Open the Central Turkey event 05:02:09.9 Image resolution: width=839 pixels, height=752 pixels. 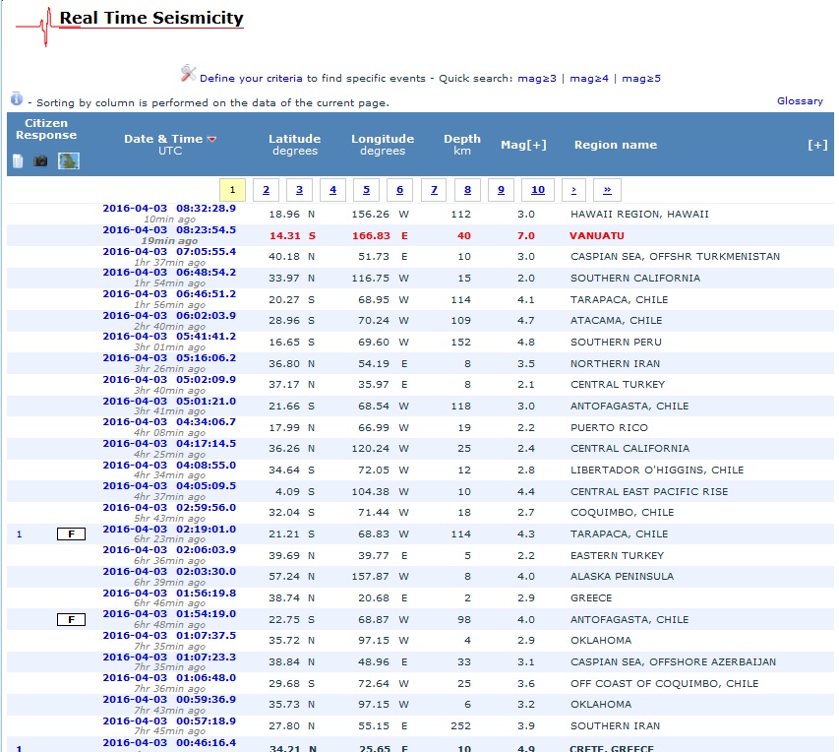click(169, 379)
